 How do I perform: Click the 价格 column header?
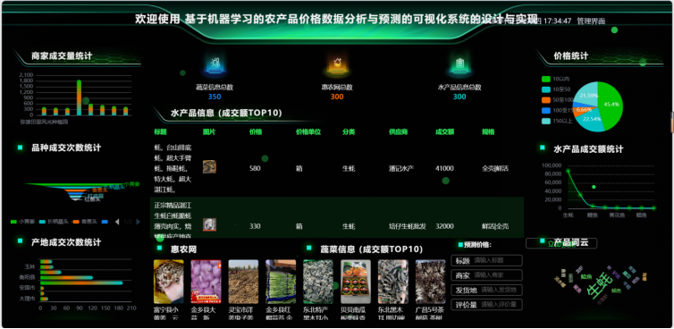click(x=256, y=132)
